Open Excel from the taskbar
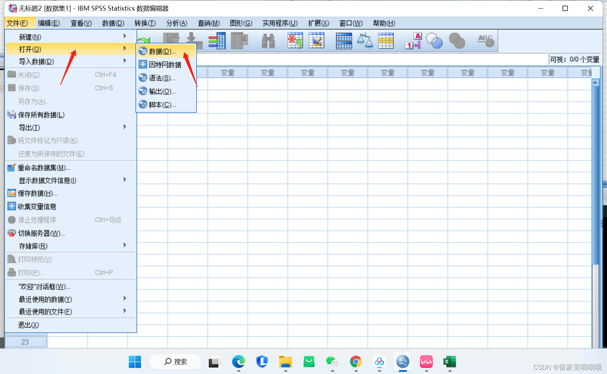The width and height of the screenshot is (607, 374). click(x=450, y=362)
